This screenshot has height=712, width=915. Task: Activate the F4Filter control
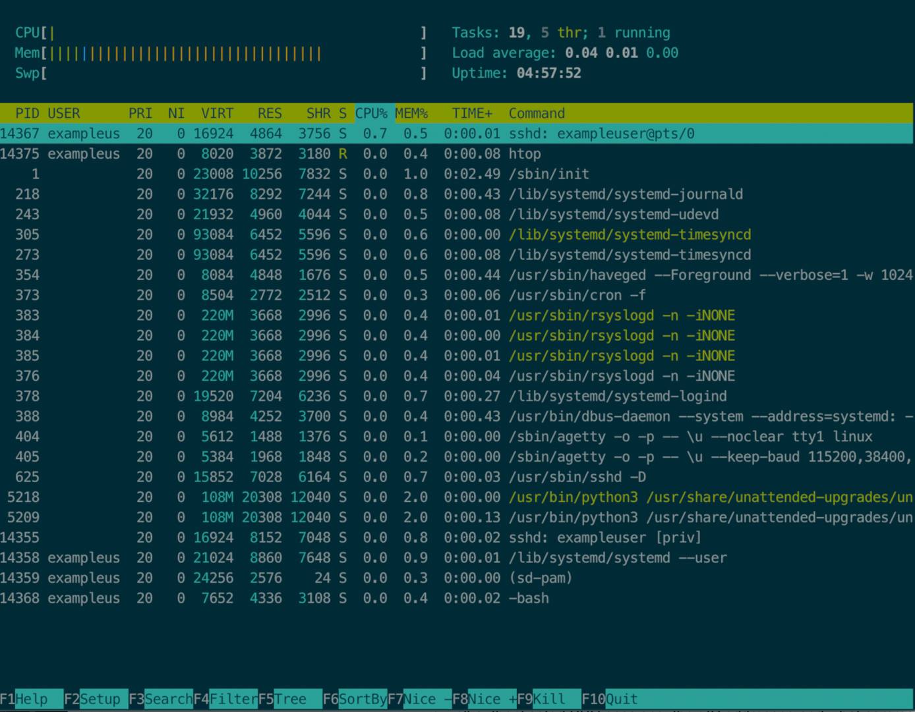(227, 699)
